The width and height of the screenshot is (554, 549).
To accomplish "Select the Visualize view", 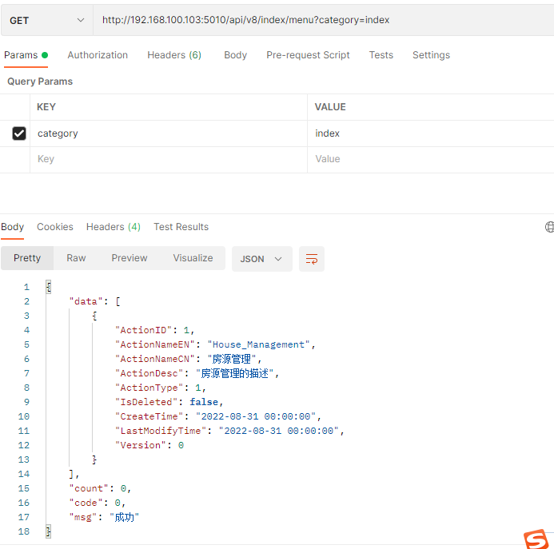I will [x=193, y=258].
